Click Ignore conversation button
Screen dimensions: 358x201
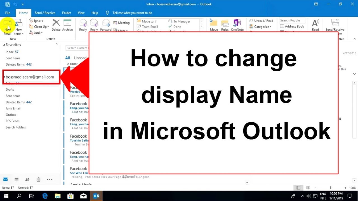(36, 21)
